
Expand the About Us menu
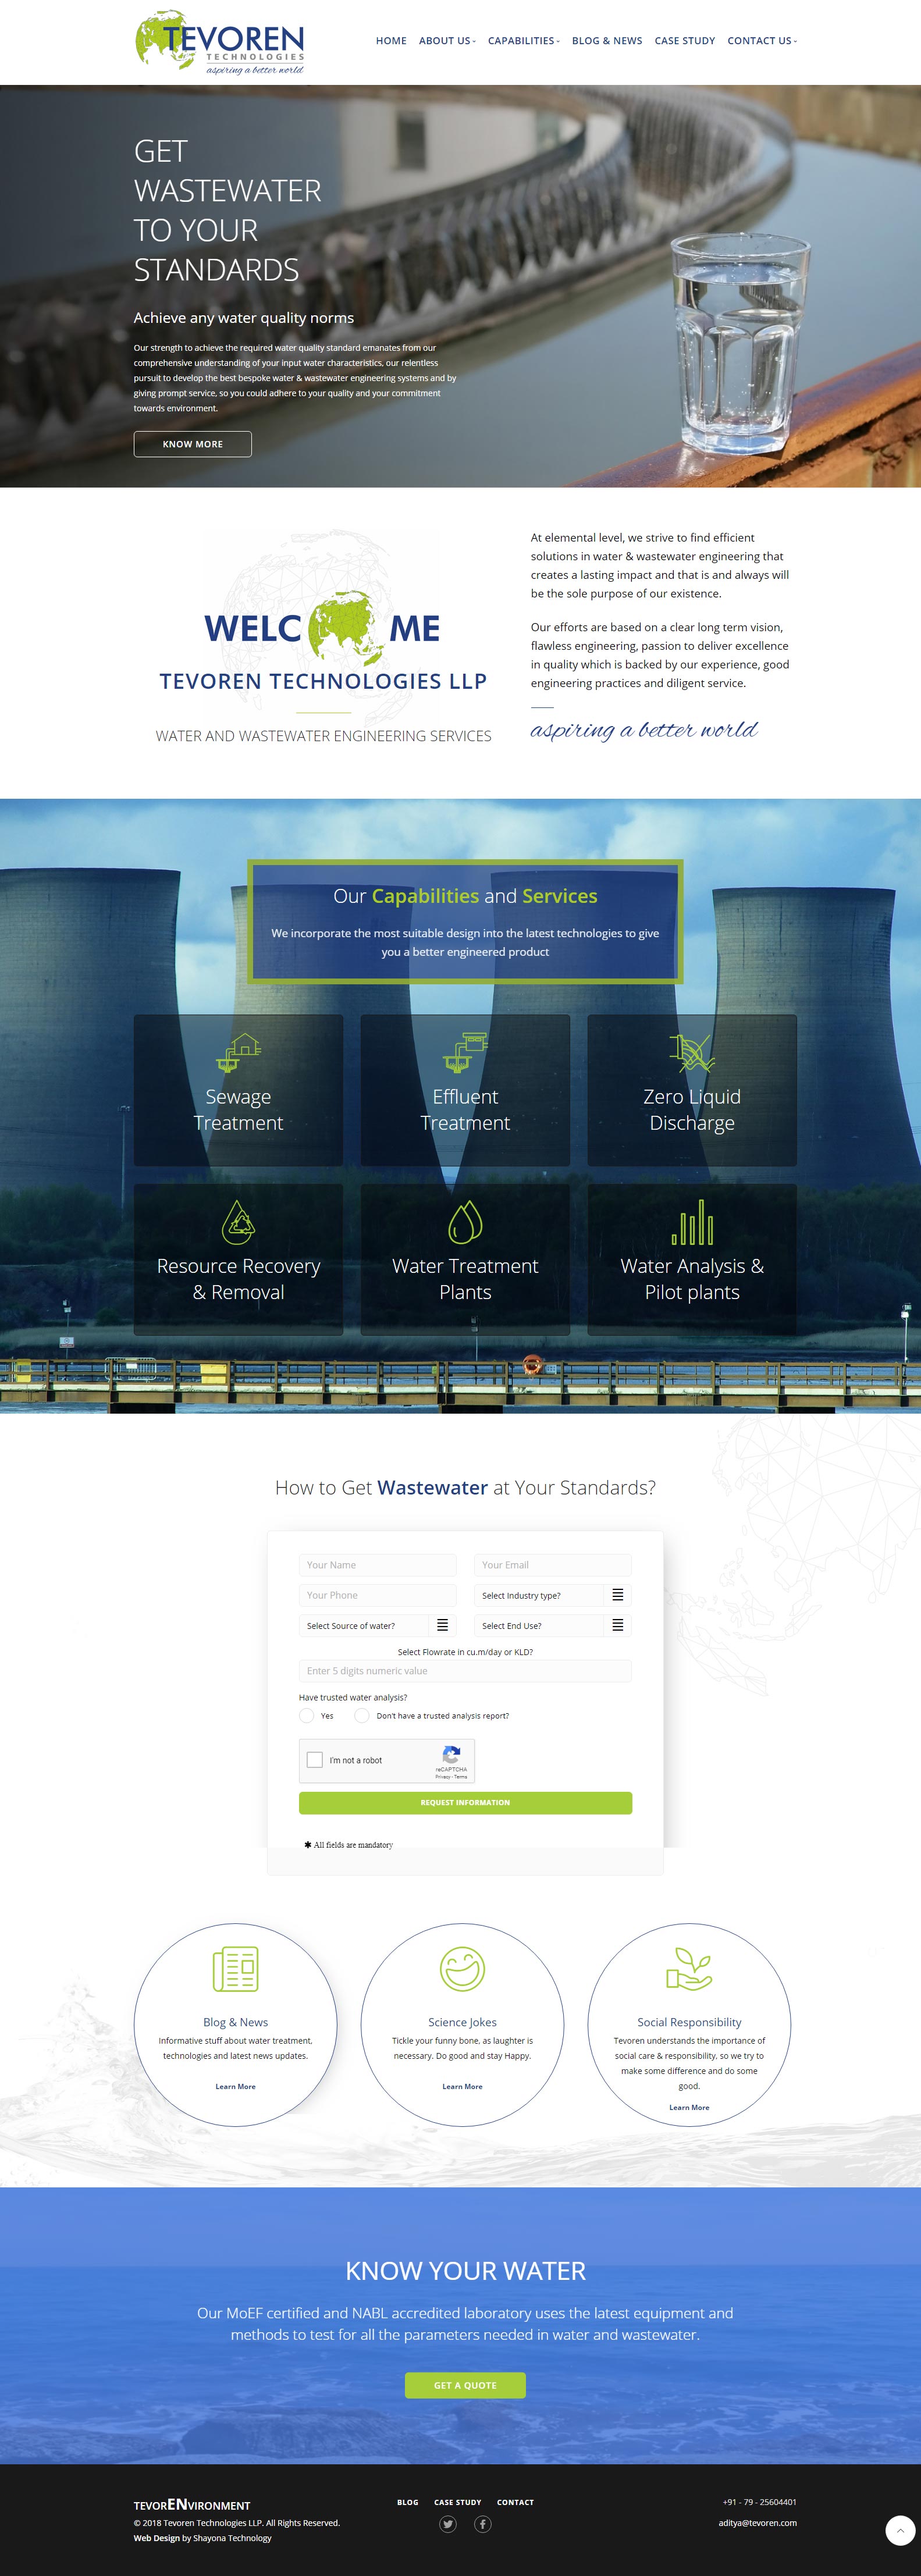point(447,41)
